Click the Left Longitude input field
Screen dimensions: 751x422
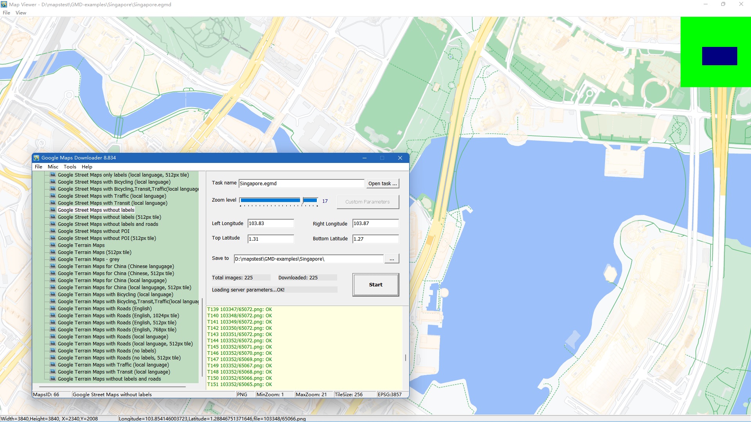click(x=271, y=224)
